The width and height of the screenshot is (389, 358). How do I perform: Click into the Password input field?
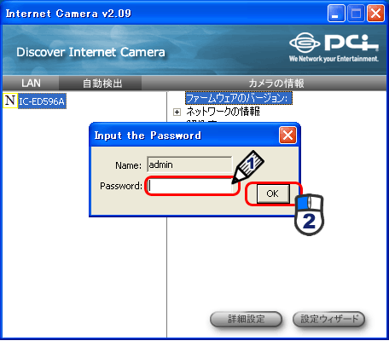(191, 186)
